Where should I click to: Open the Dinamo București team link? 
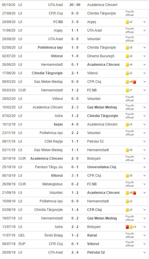pyautogui.click(x=101, y=56)
